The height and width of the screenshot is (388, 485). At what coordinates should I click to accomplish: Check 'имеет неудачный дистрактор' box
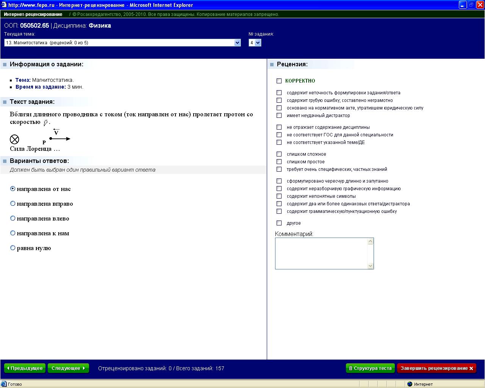tap(279, 115)
